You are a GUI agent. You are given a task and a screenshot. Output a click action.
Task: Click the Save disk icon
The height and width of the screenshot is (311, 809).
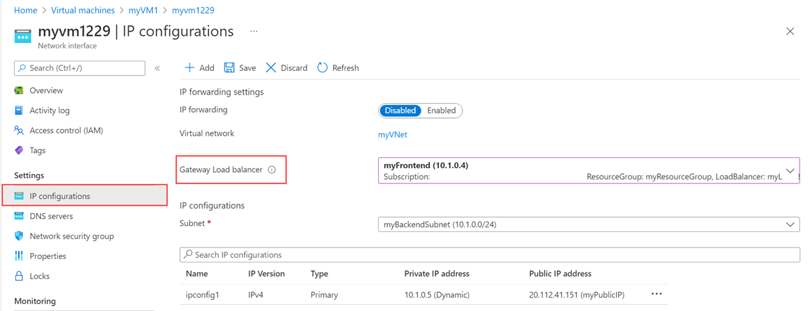click(x=229, y=68)
